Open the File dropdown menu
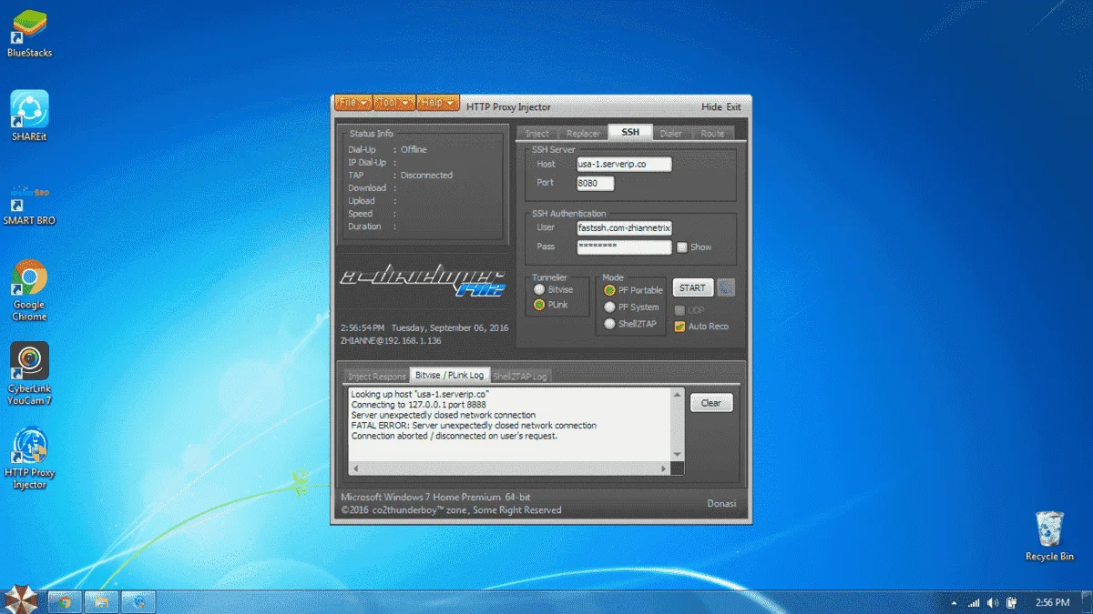This screenshot has width=1093, height=614. coord(353,103)
